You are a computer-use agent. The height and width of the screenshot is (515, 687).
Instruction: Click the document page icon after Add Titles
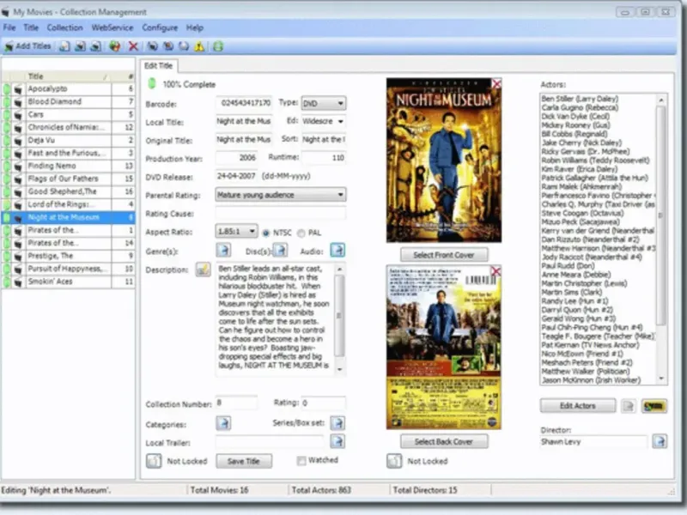pos(64,46)
